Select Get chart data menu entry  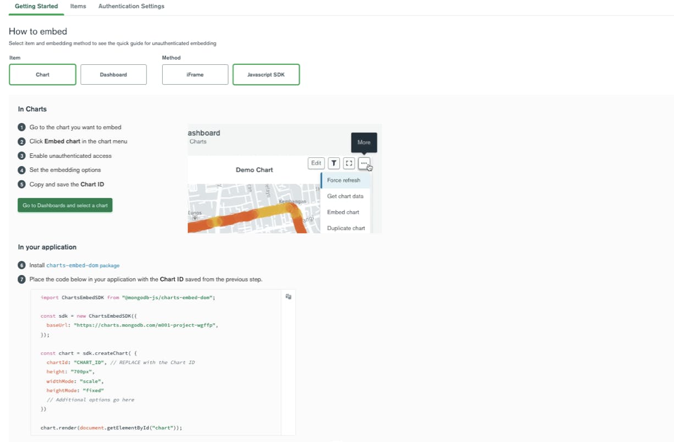point(345,196)
